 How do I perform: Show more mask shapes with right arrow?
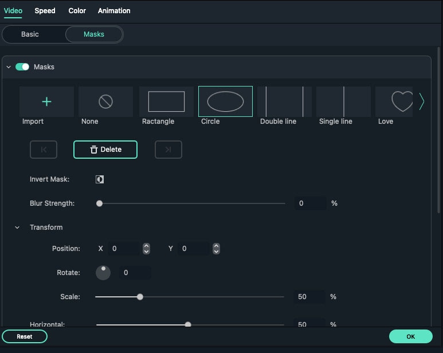tap(422, 101)
